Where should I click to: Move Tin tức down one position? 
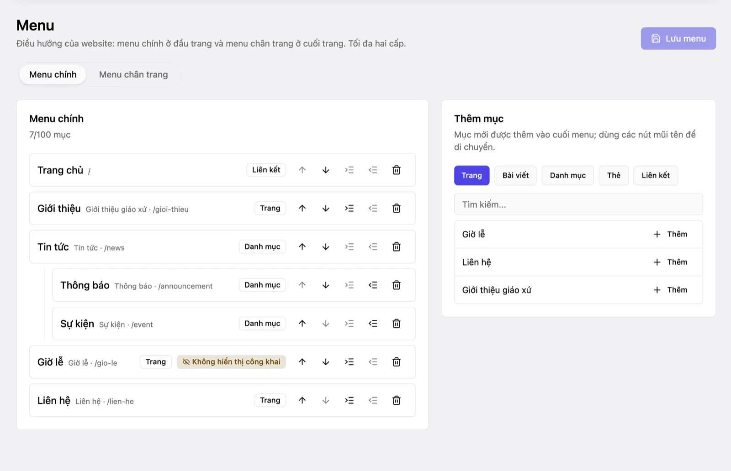326,246
